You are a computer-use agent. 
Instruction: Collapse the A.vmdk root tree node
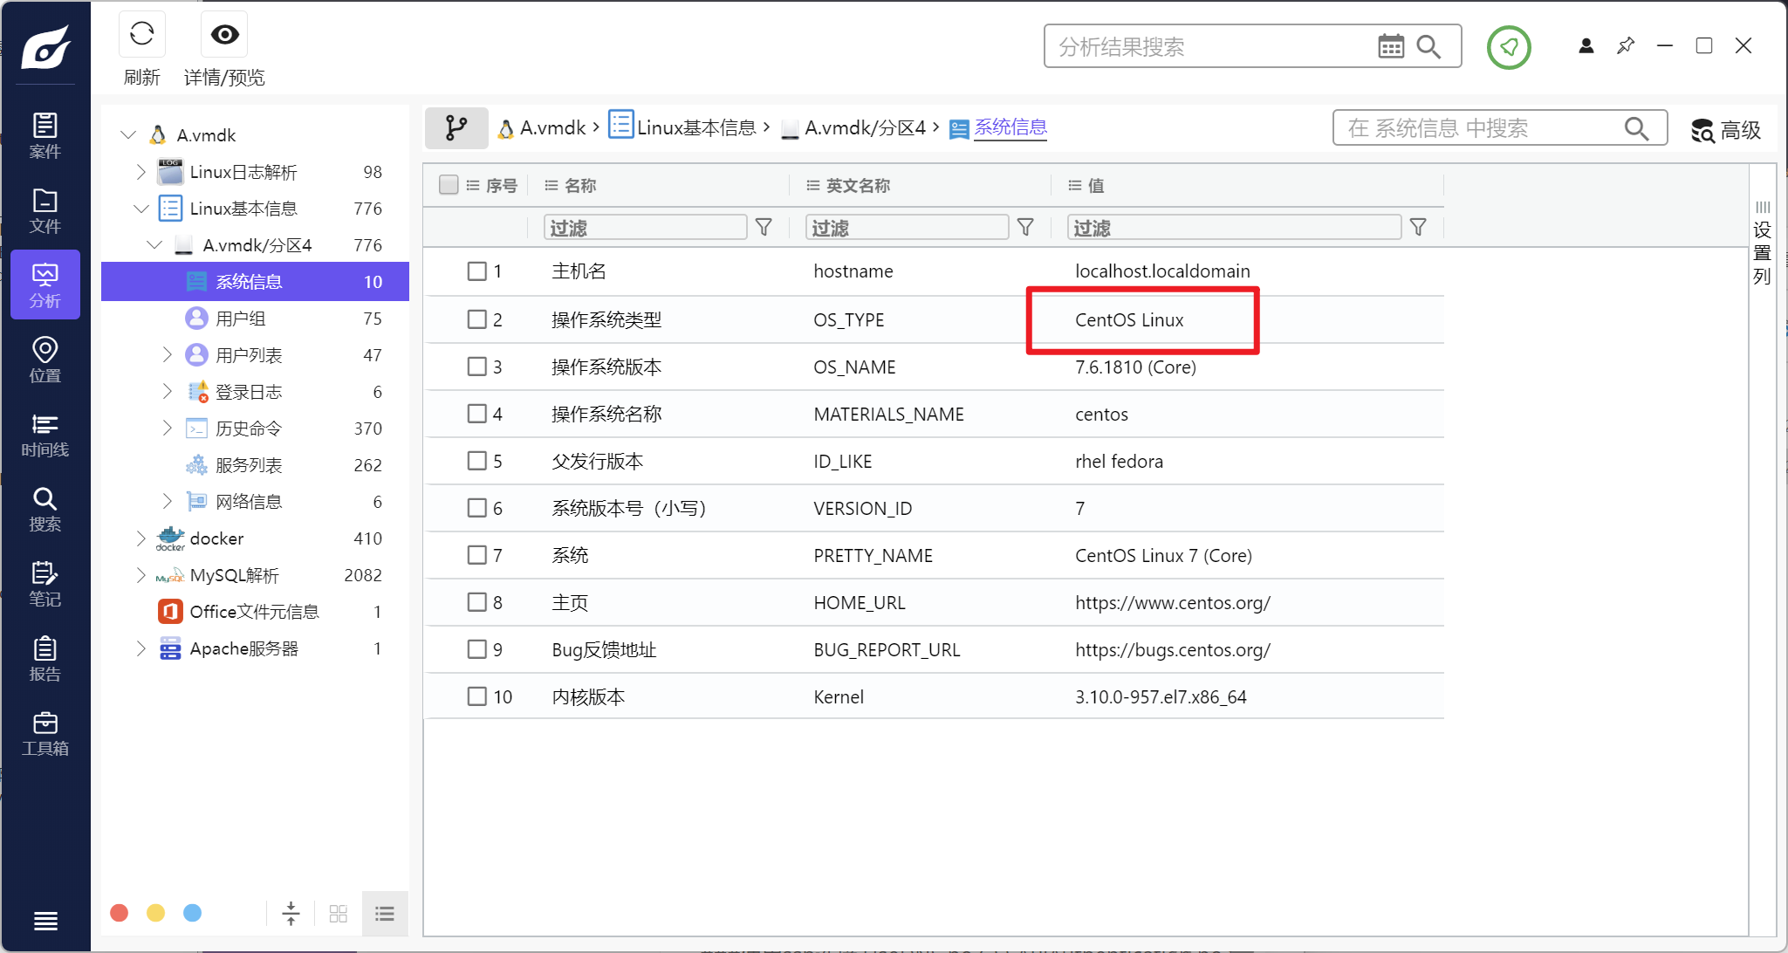[128, 135]
